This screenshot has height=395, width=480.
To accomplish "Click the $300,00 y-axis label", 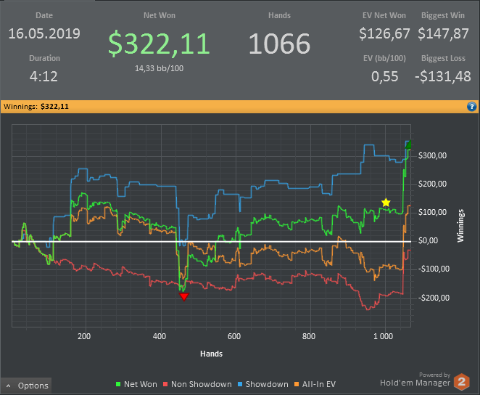I will point(432,155).
